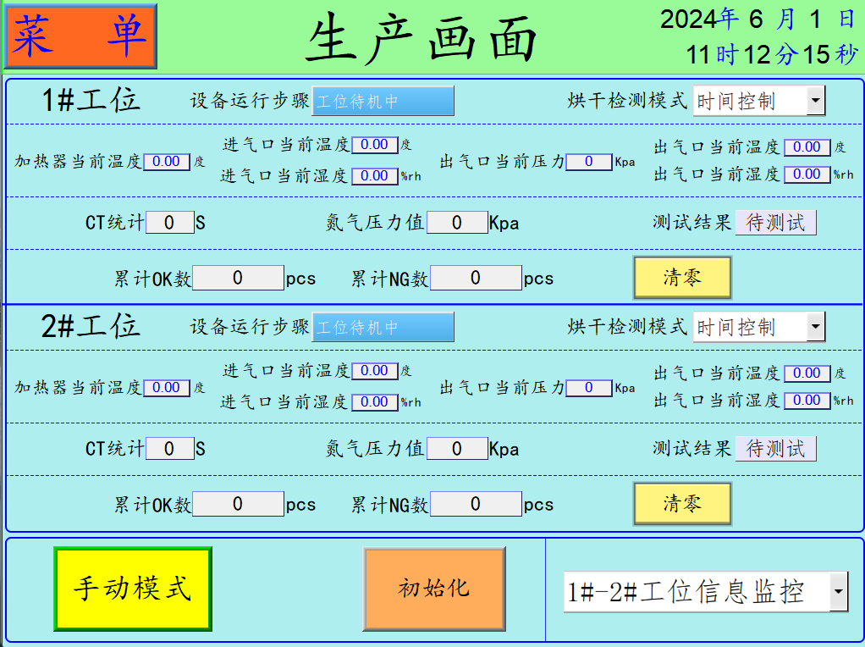The height and width of the screenshot is (647, 865).
Task: Select 2#工位 出气口当前温度 field
Action: pos(807,373)
